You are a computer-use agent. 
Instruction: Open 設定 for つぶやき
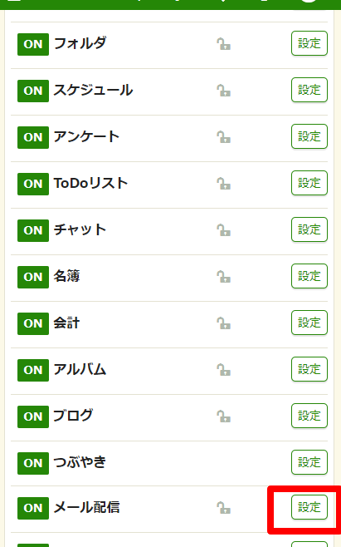coord(309,462)
